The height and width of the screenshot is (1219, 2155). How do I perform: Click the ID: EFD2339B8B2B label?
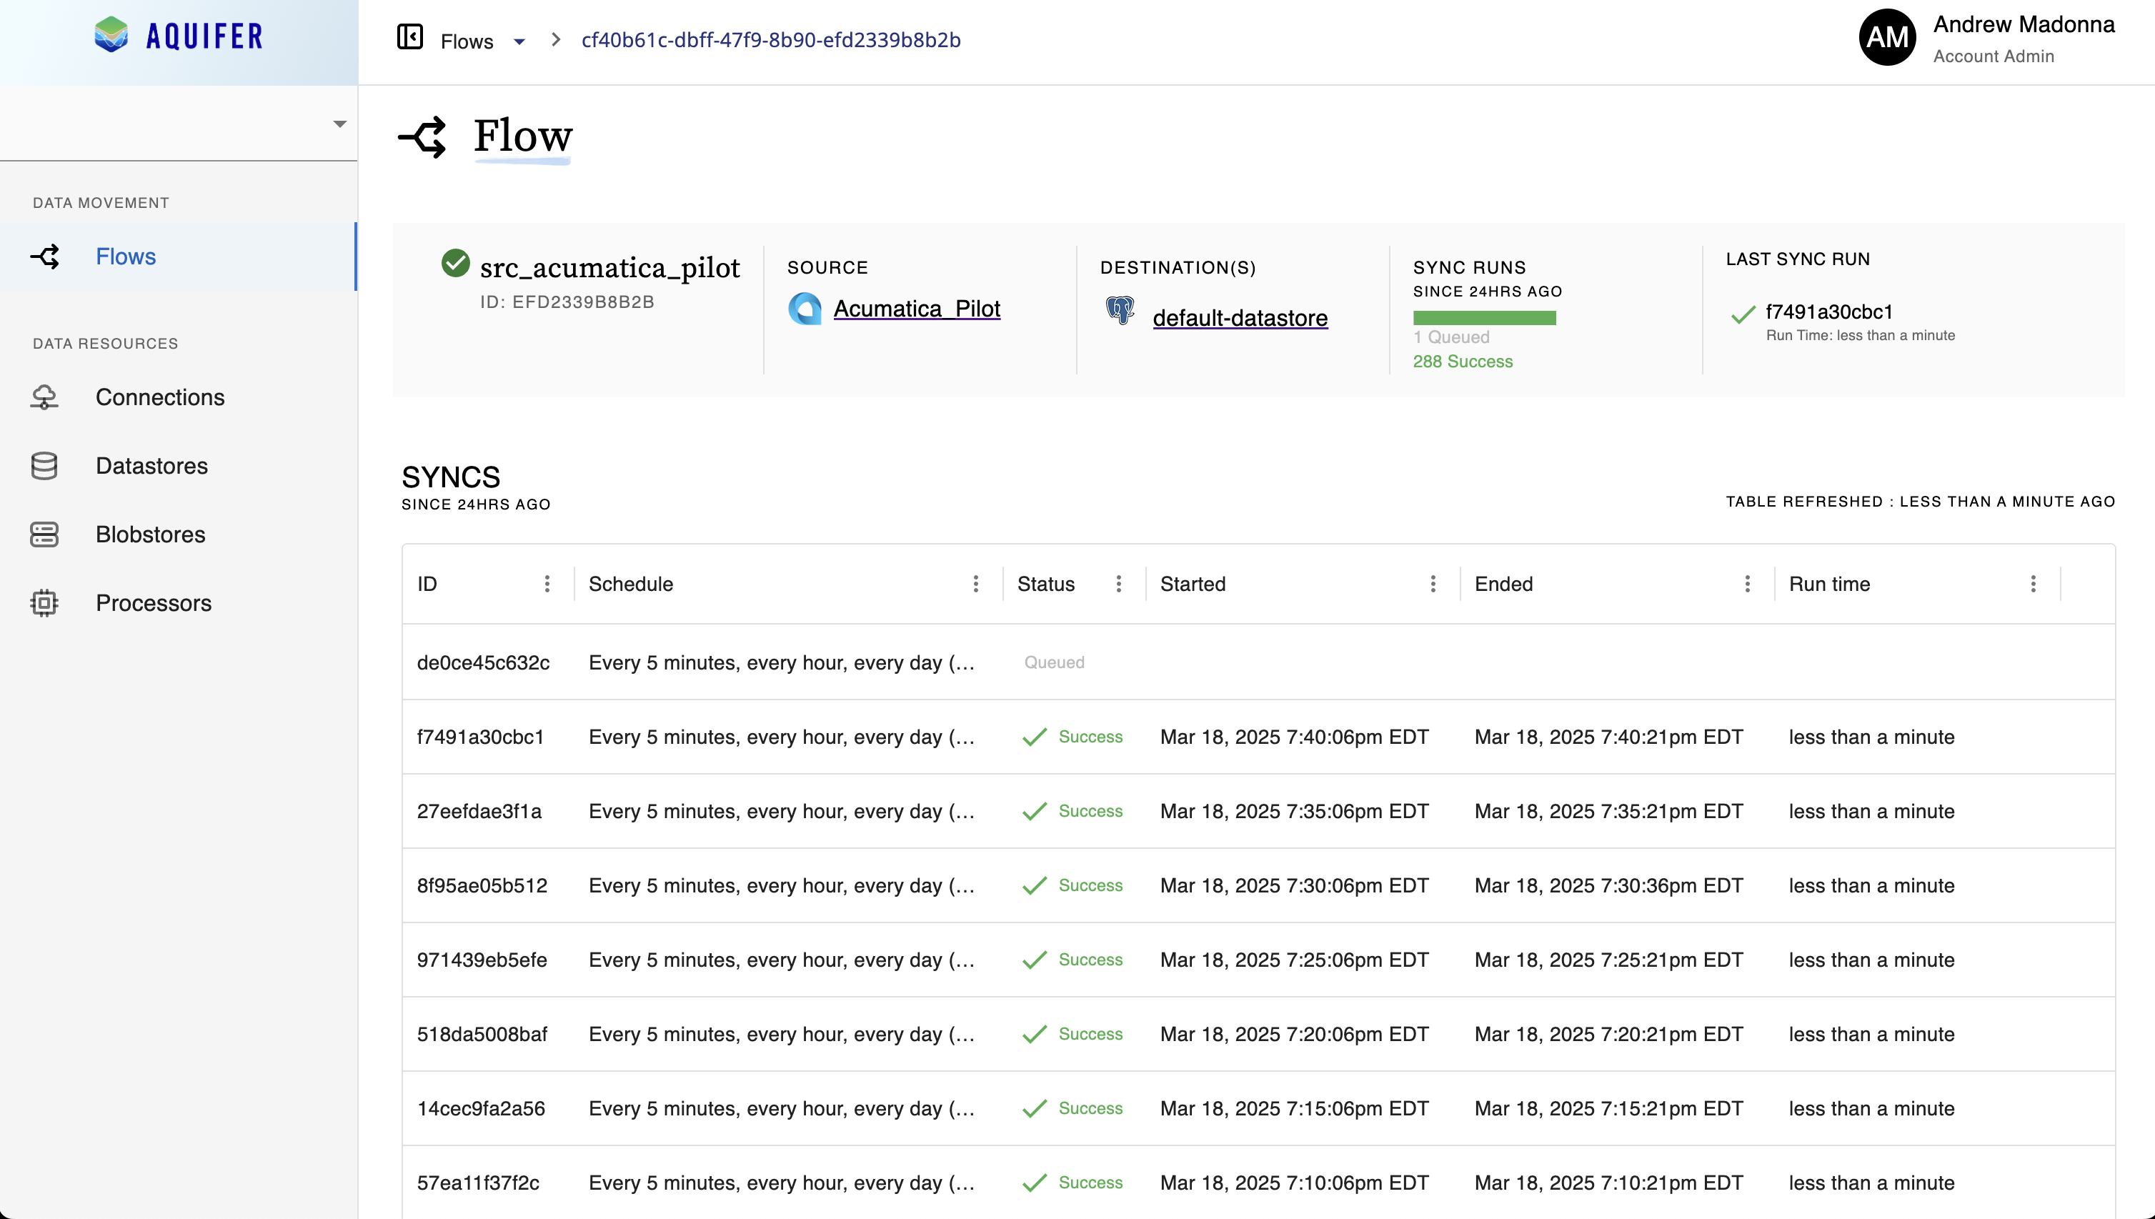pyautogui.click(x=567, y=302)
